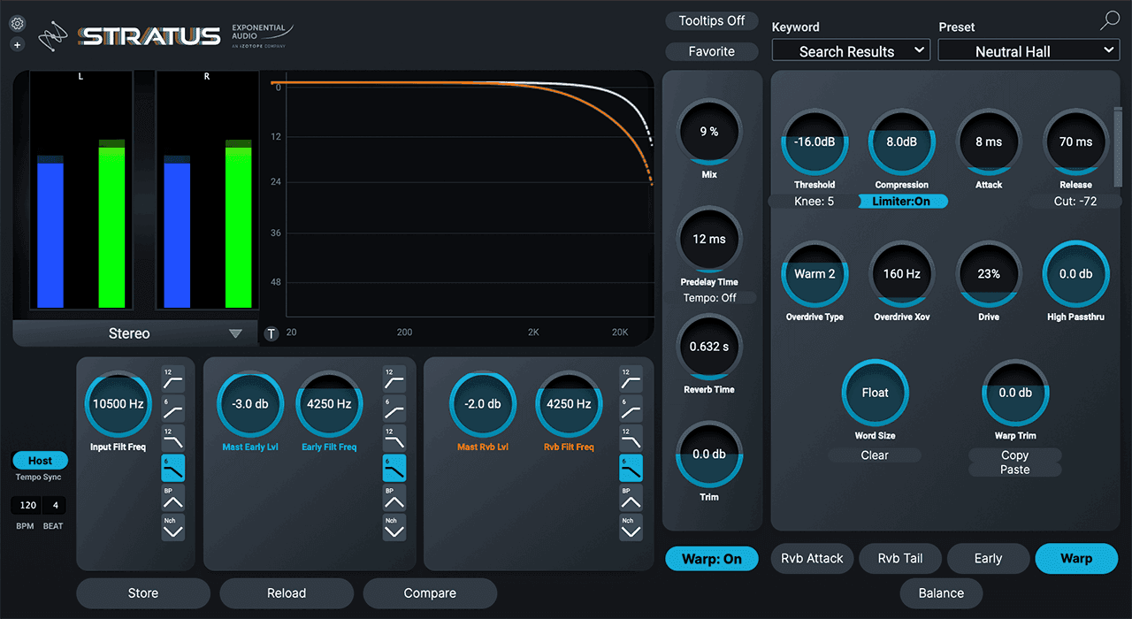Select 6 dB low-pass for the input filter
Screen dimensions: 1132x619
pos(173,468)
